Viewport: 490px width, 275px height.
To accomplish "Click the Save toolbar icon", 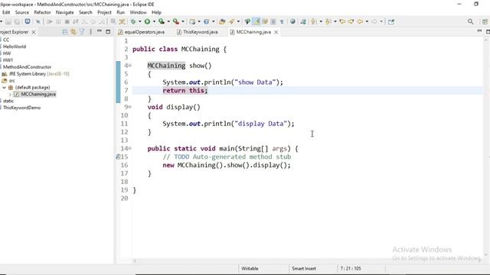I will pos(8,21).
